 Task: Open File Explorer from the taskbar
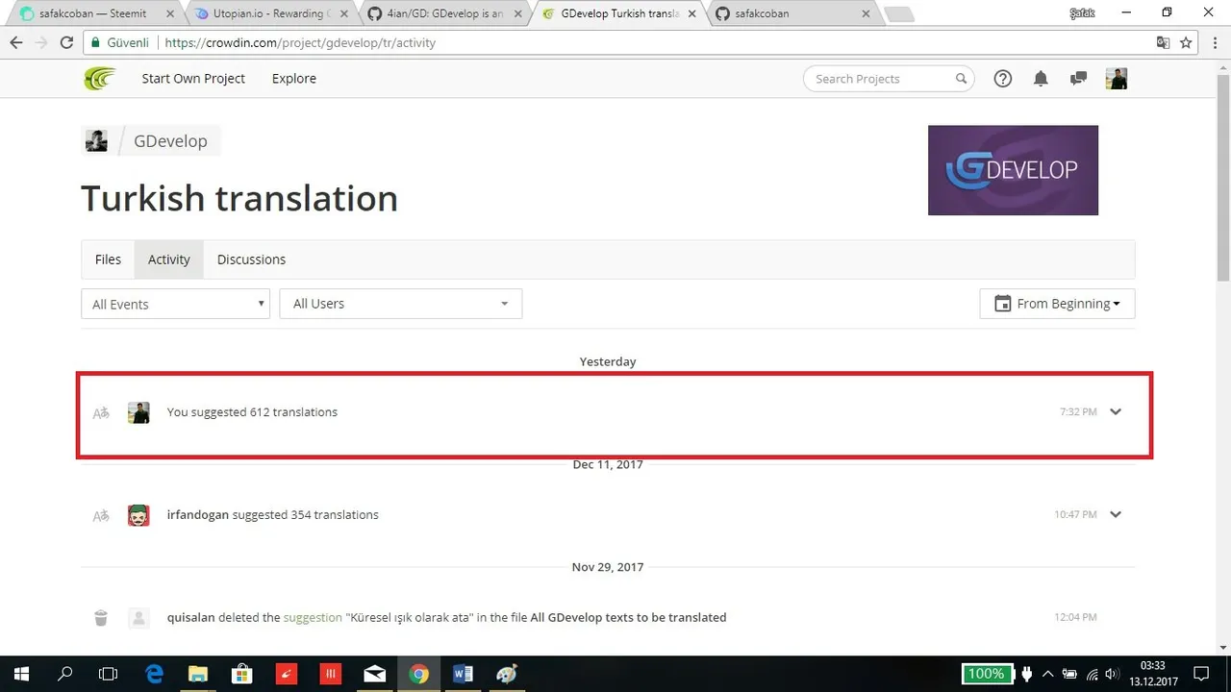pyautogui.click(x=197, y=674)
